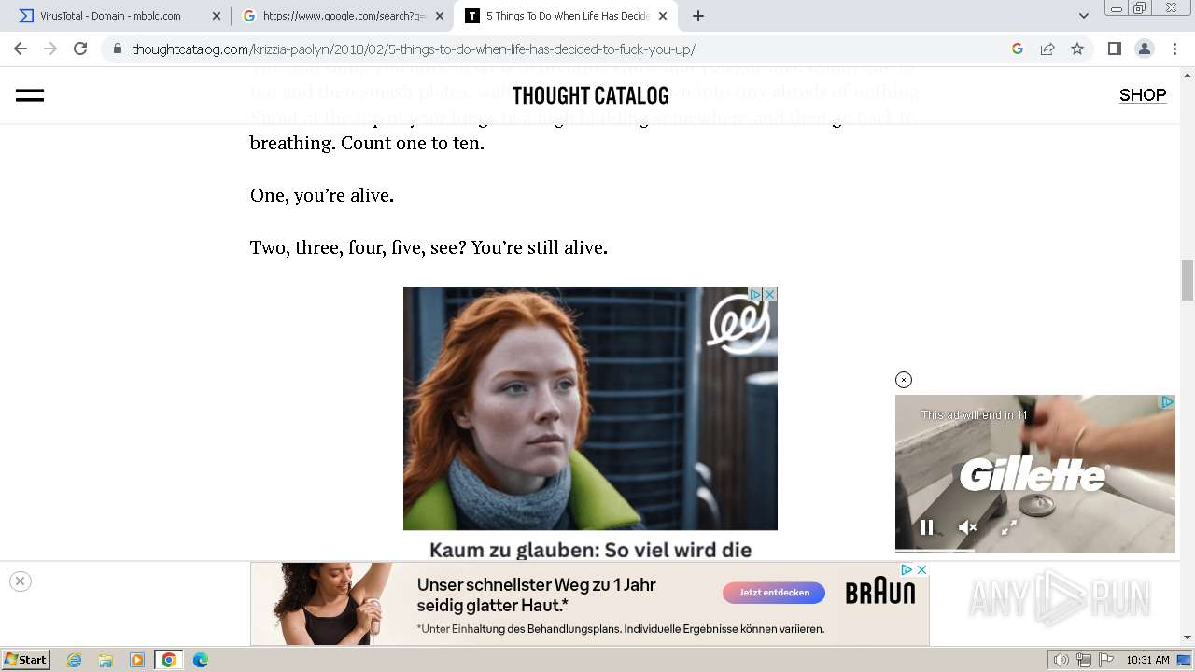
Task: Click 'Two, three, four, five' paragraph
Action: 429,247
